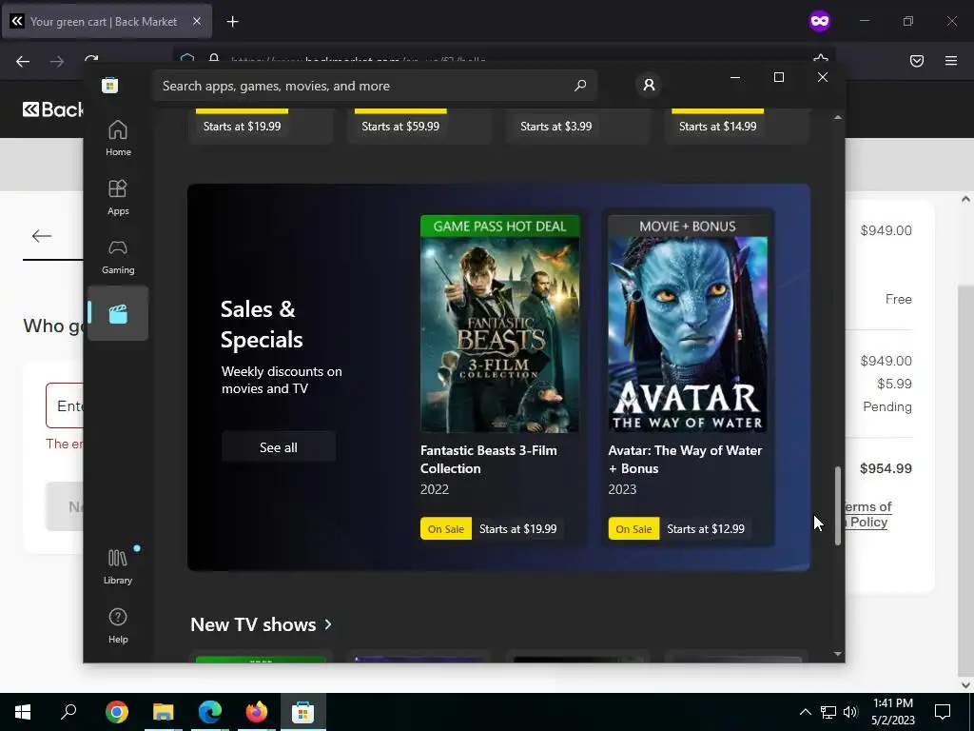Screen dimensions: 974x731
Task: Expand New TV shows chevron
Action: [x=328, y=624]
